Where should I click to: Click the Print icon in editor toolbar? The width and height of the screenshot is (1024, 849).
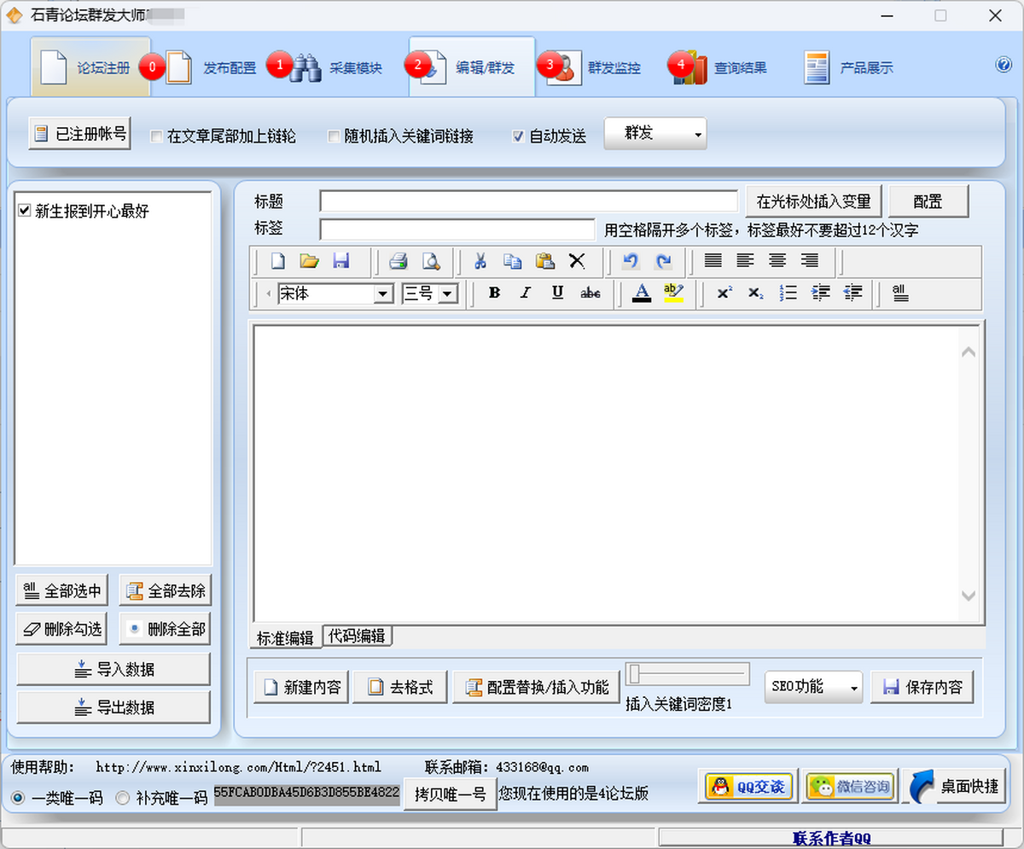pos(398,261)
